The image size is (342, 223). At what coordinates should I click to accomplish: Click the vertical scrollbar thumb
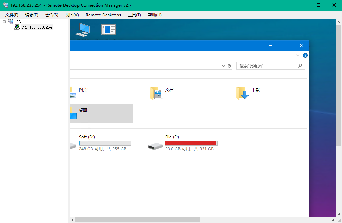[339, 86]
